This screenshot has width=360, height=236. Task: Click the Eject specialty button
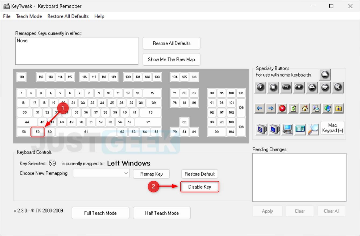pos(325,75)
